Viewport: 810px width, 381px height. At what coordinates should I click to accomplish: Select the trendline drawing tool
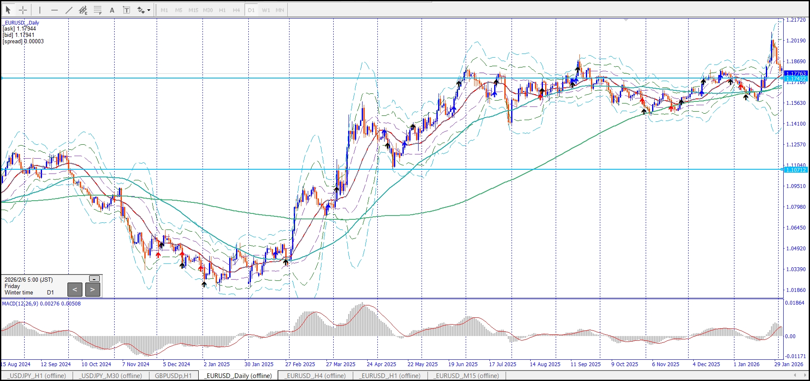click(x=69, y=10)
